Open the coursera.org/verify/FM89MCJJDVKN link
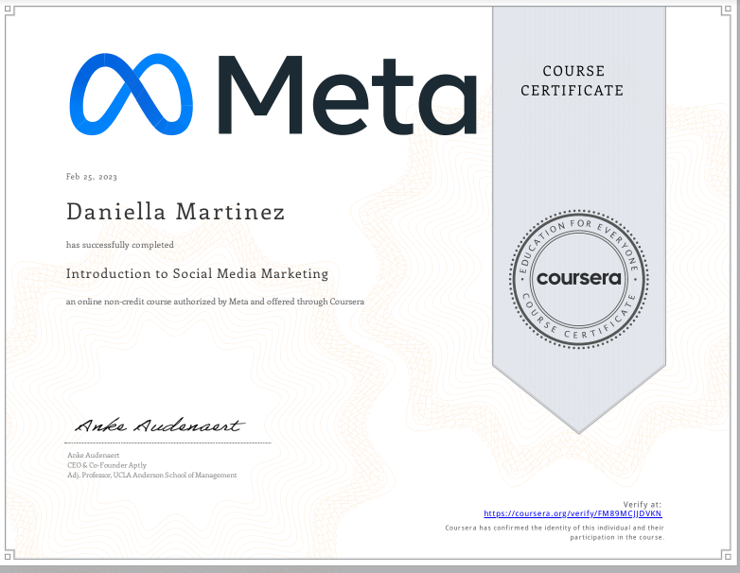 point(573,513)
